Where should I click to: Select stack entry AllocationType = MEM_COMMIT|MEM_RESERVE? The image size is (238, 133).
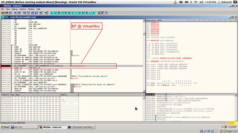click(x=187, y=99)
